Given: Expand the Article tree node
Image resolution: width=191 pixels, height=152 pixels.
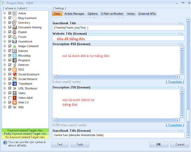Looking at the screenshot, I should [5, 13].
